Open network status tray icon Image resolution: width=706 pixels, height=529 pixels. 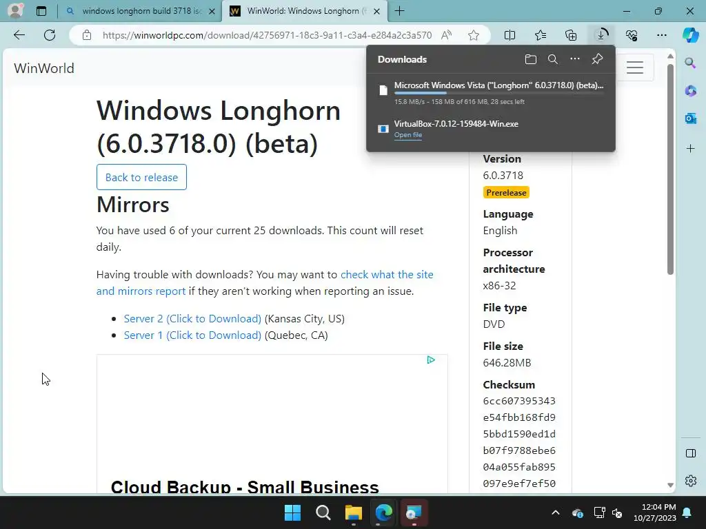coord(599,512)
